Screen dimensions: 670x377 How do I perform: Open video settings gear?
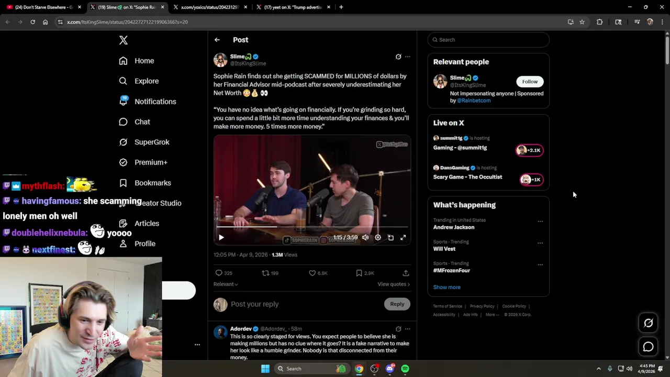378,238
